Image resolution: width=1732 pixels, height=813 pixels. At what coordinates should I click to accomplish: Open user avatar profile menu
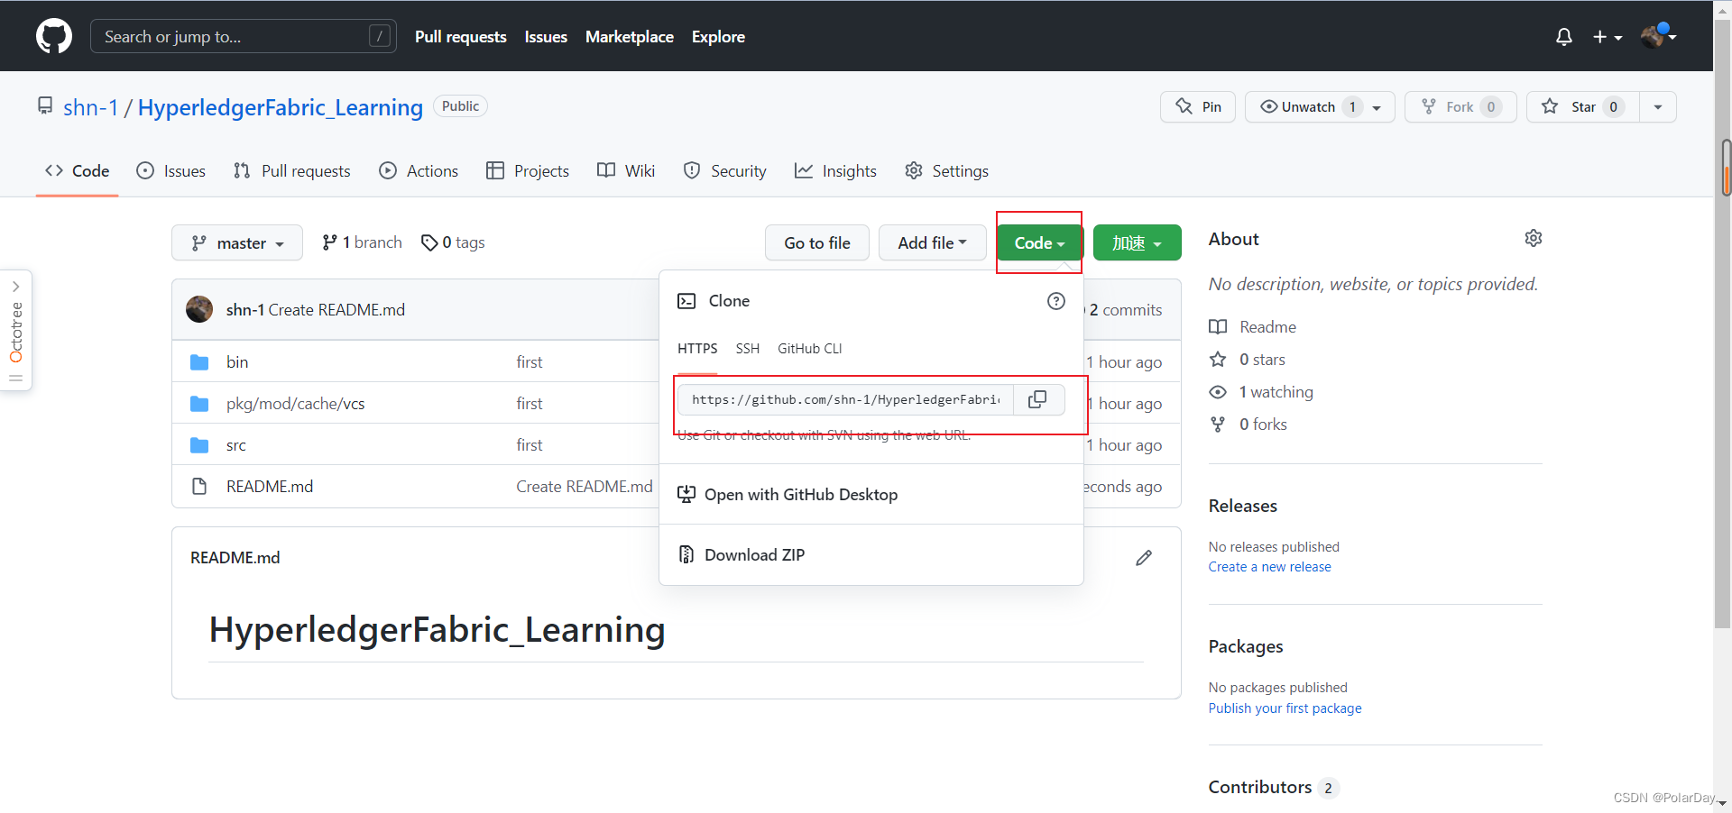coord(1658,36)
